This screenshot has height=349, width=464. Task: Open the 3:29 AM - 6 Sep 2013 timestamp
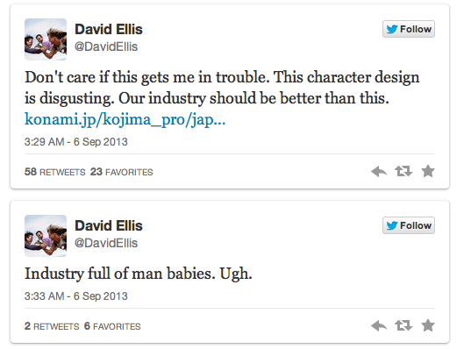tap(76, 142)
